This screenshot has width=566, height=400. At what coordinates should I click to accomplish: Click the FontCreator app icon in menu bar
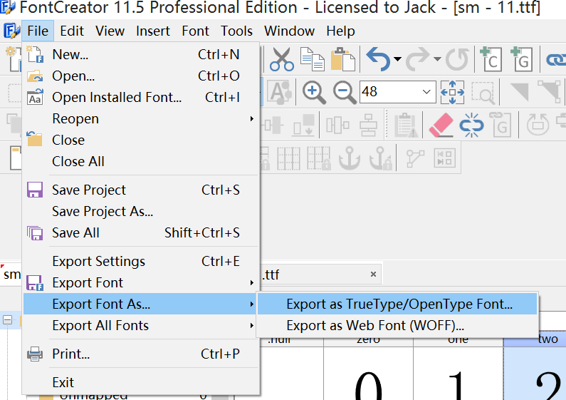[11, 31]
